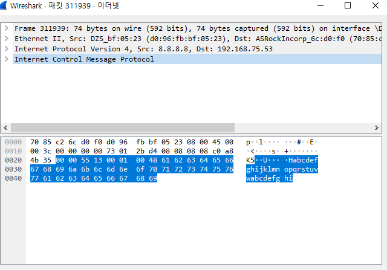Close the Wireshark packet window
The image size is (387, 270).
pos(376,5)
